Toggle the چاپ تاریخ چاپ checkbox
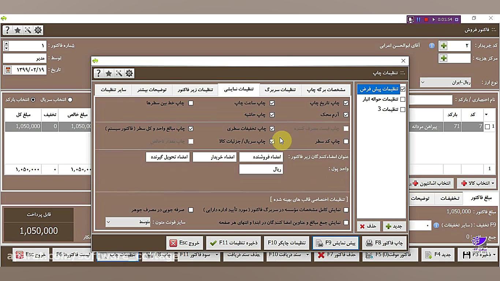500x281 pixels. (346, 103)
